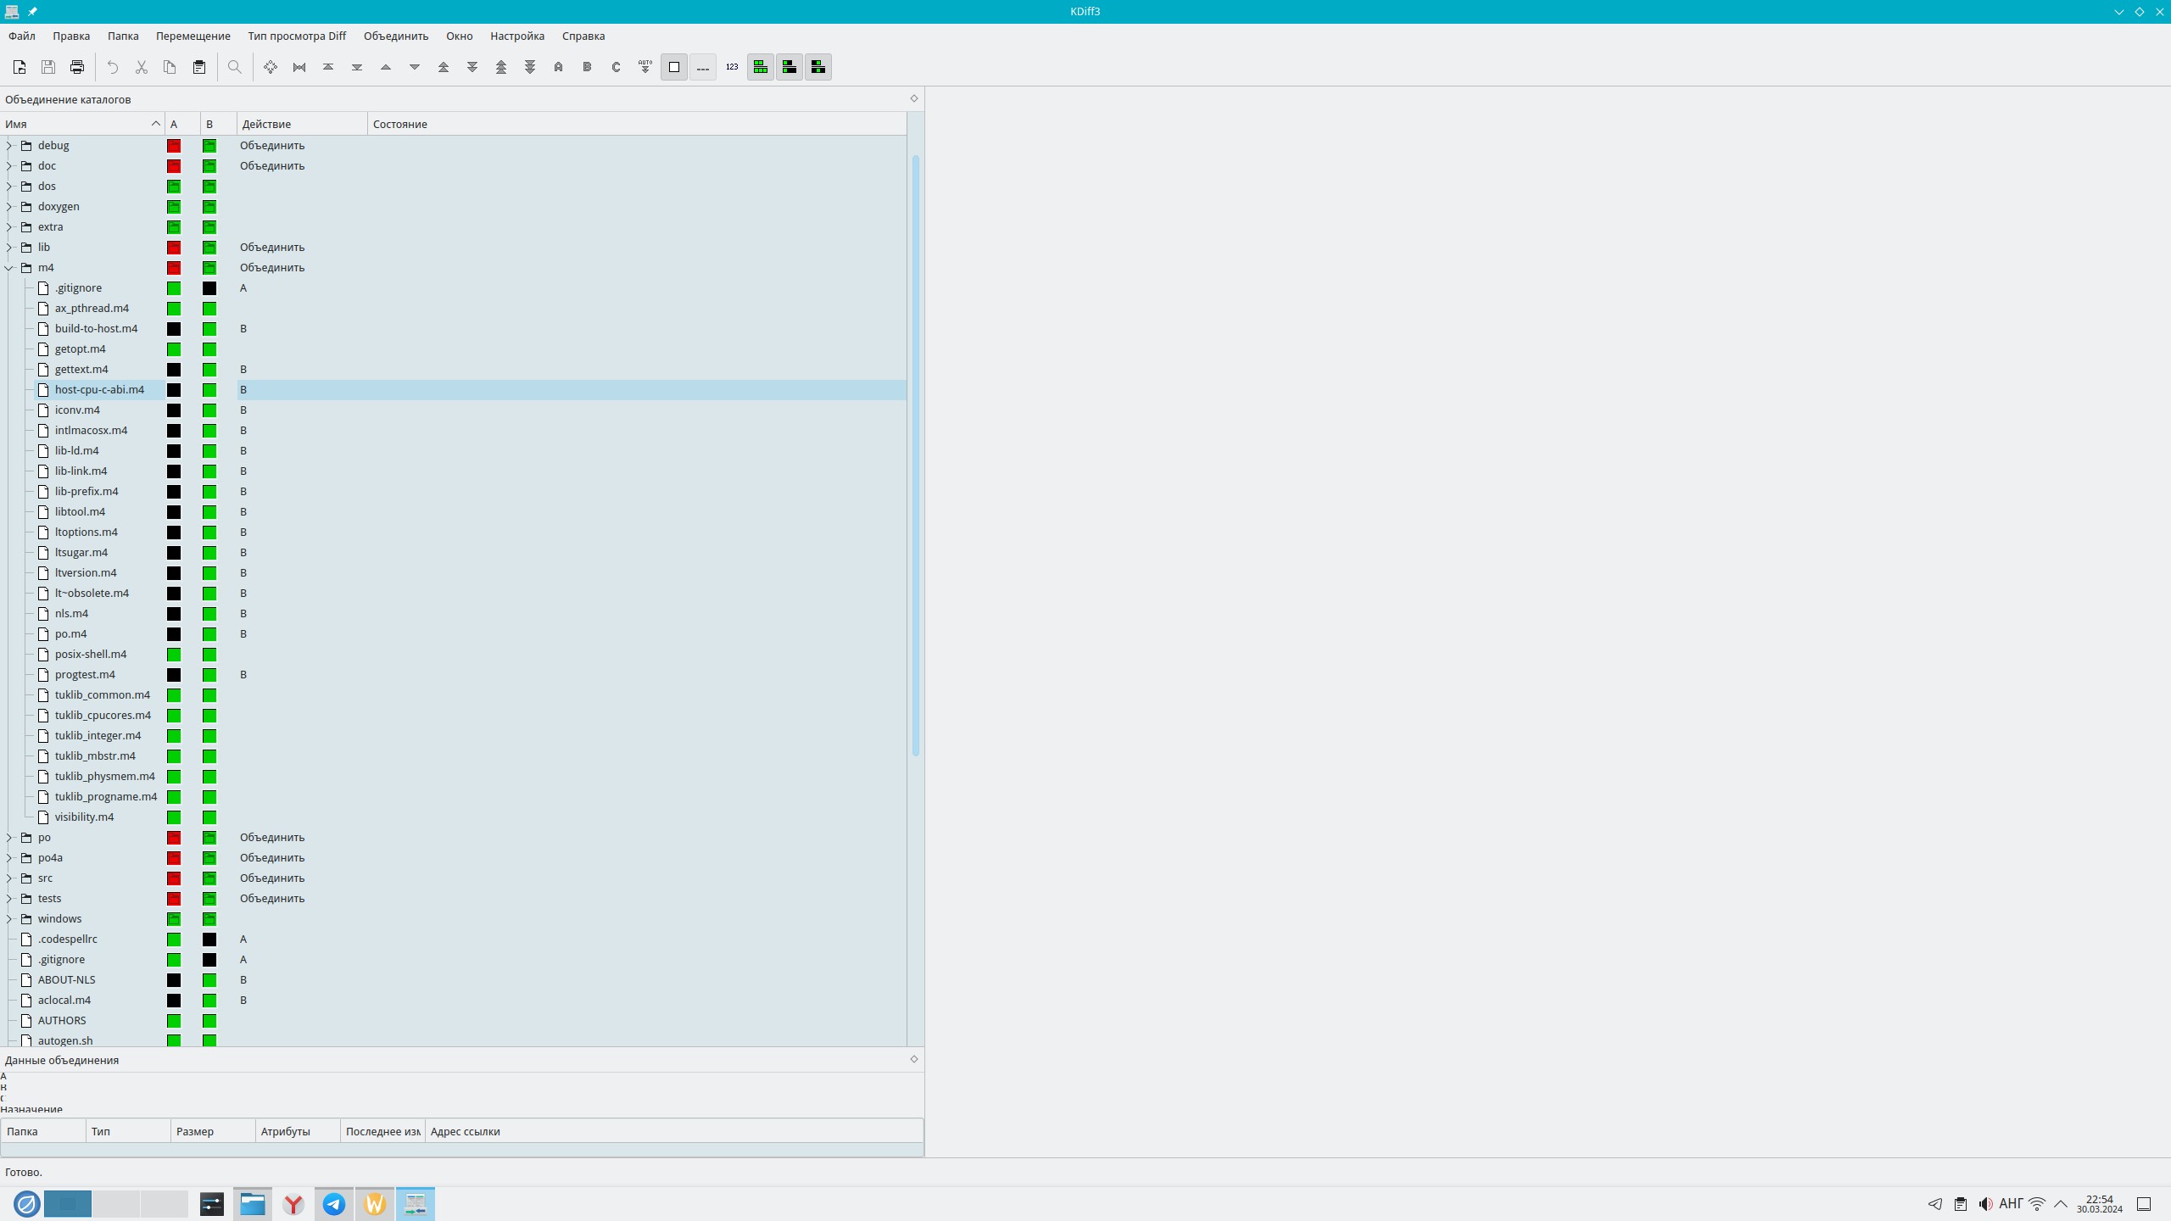Screen dimensions: 2171x1221
Task: Toggle the white space characters square button
Action: coord(674,67)
